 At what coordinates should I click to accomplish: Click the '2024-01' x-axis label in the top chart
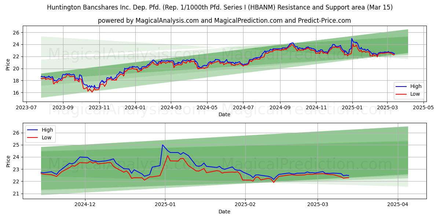(x=135, y=108)
